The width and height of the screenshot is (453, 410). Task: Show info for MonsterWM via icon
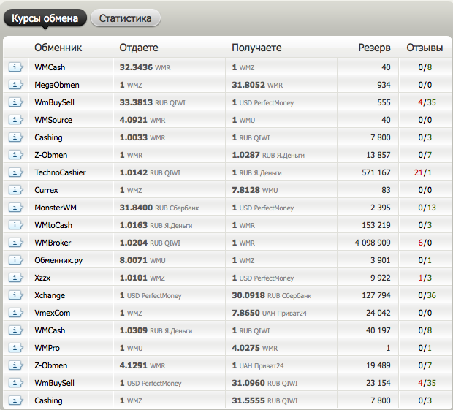click(x=15, y=208)
